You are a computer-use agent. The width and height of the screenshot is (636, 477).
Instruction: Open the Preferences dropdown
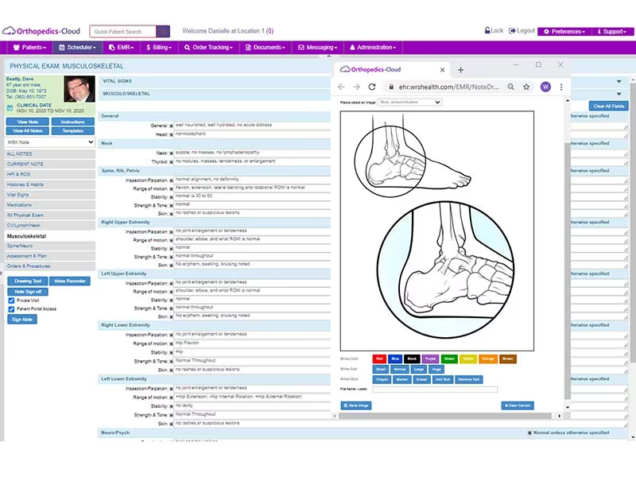pos(564,31)
